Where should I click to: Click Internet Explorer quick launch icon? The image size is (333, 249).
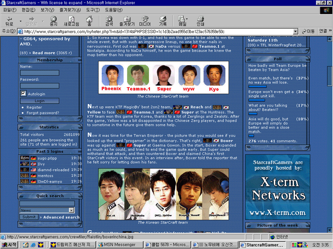click(33, 245)
